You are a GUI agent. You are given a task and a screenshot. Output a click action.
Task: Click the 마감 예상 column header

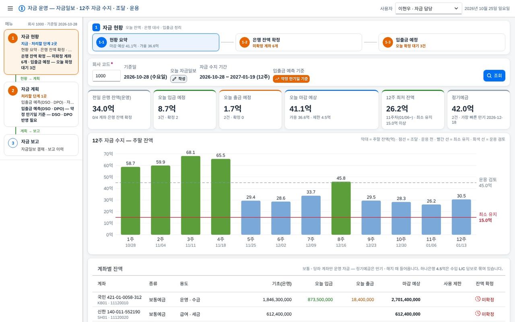pyautogui.click(x=411, y=284)
